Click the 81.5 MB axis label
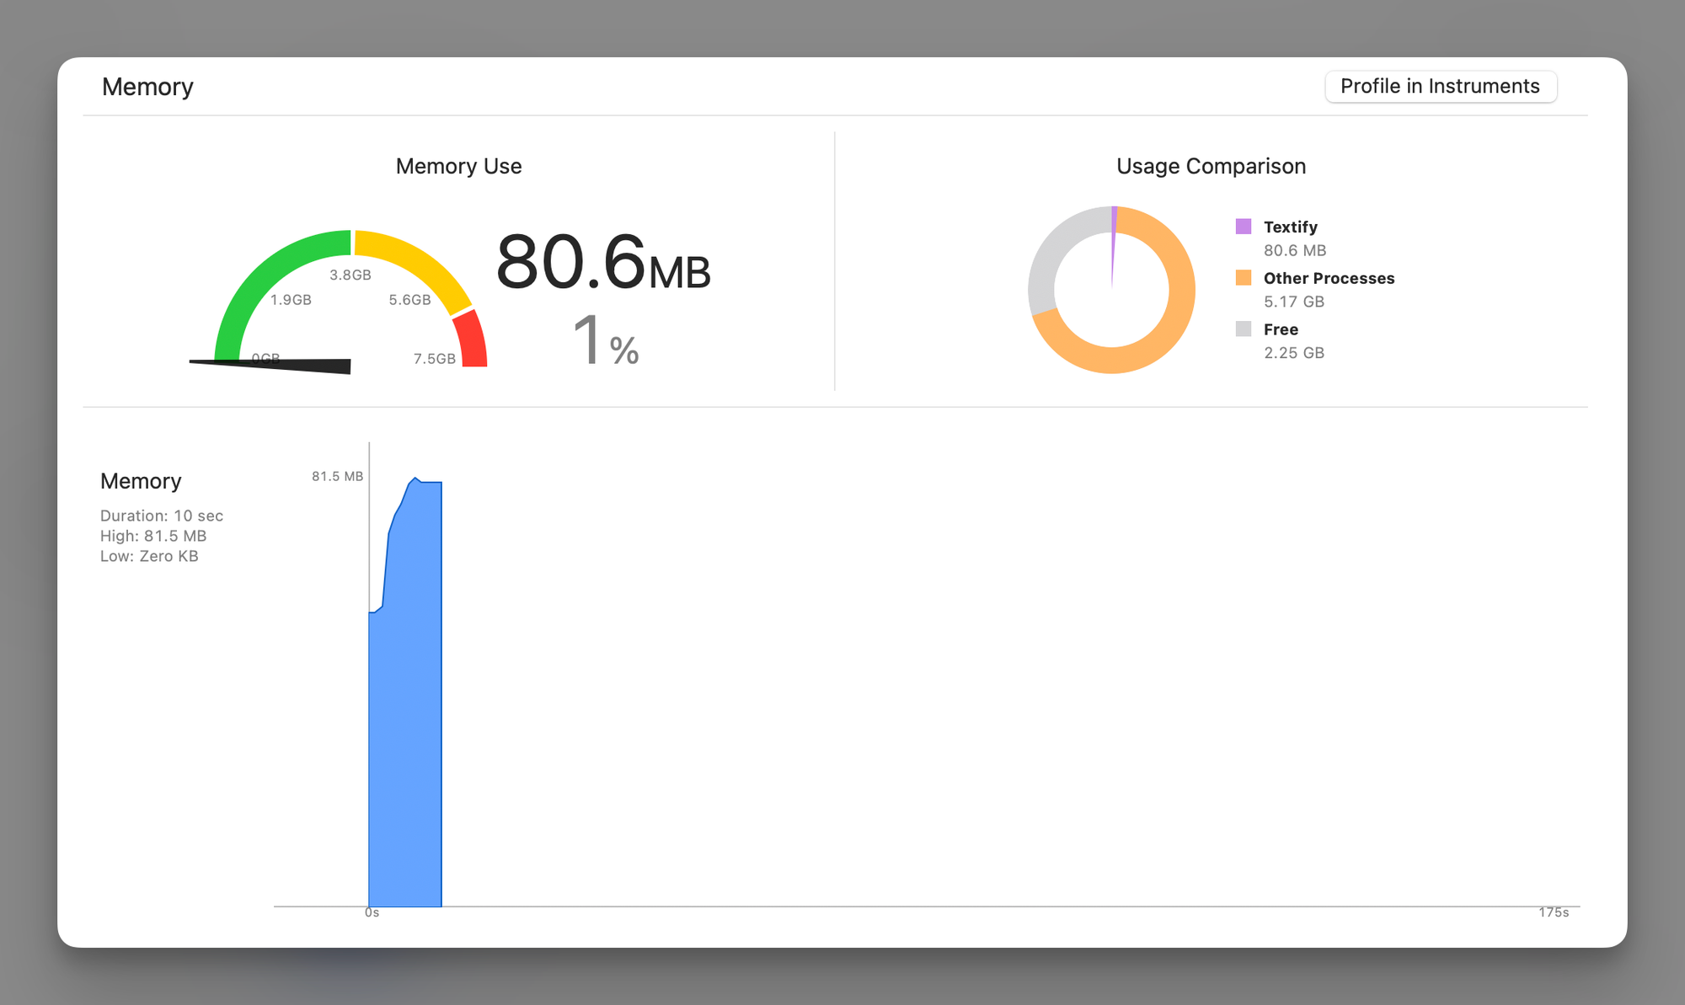This screenshot has height=1005, width=1685. 337,476
